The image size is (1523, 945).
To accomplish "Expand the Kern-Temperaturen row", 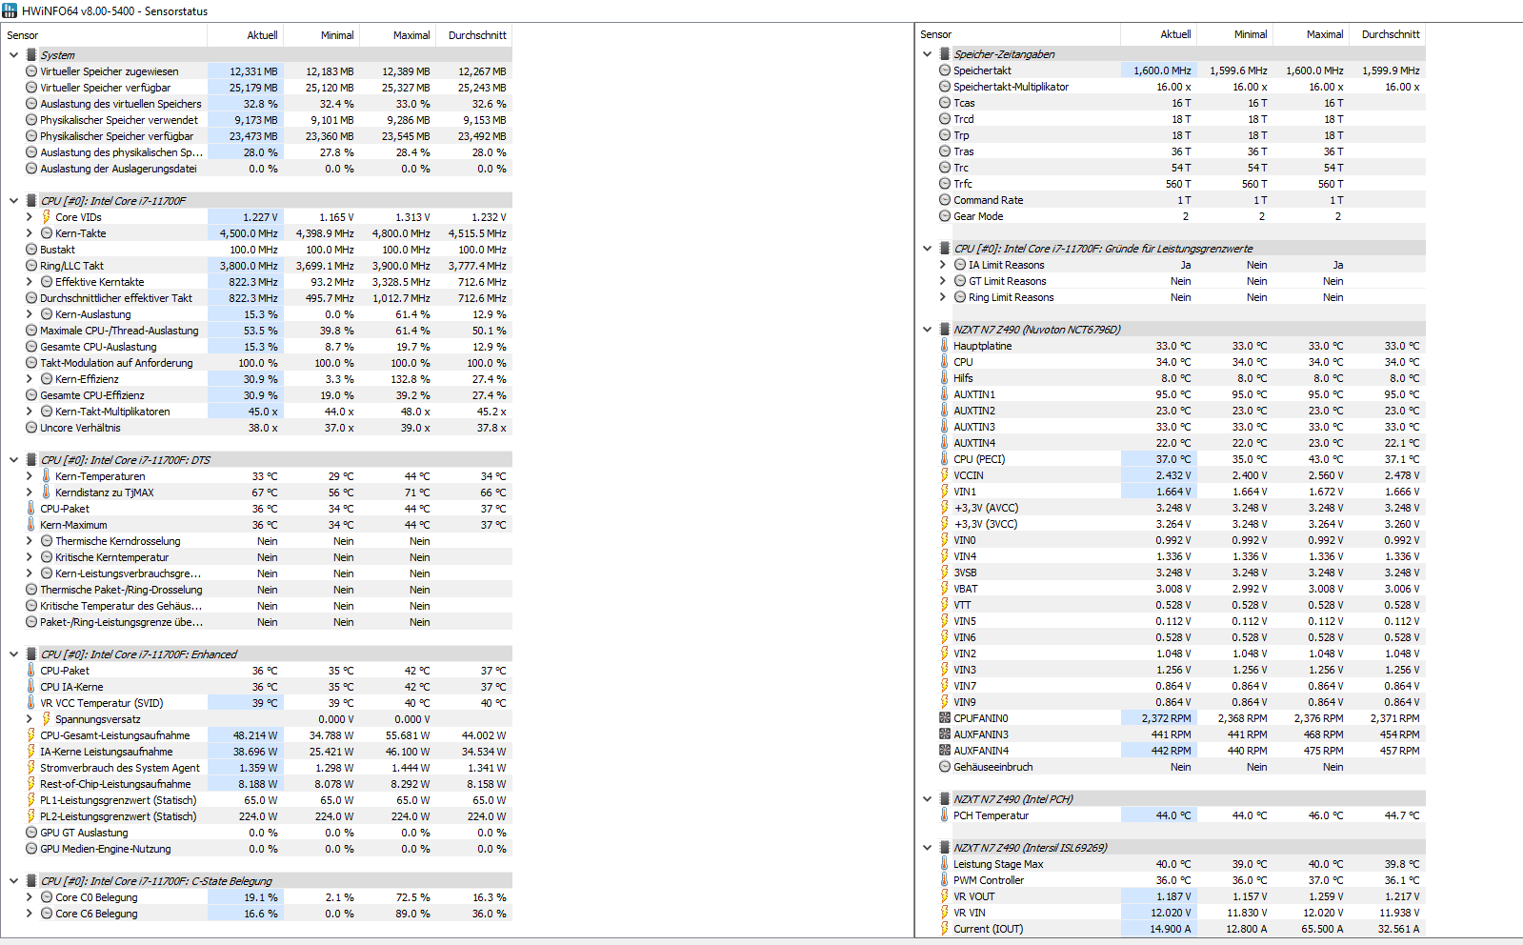I will [30, 476].
